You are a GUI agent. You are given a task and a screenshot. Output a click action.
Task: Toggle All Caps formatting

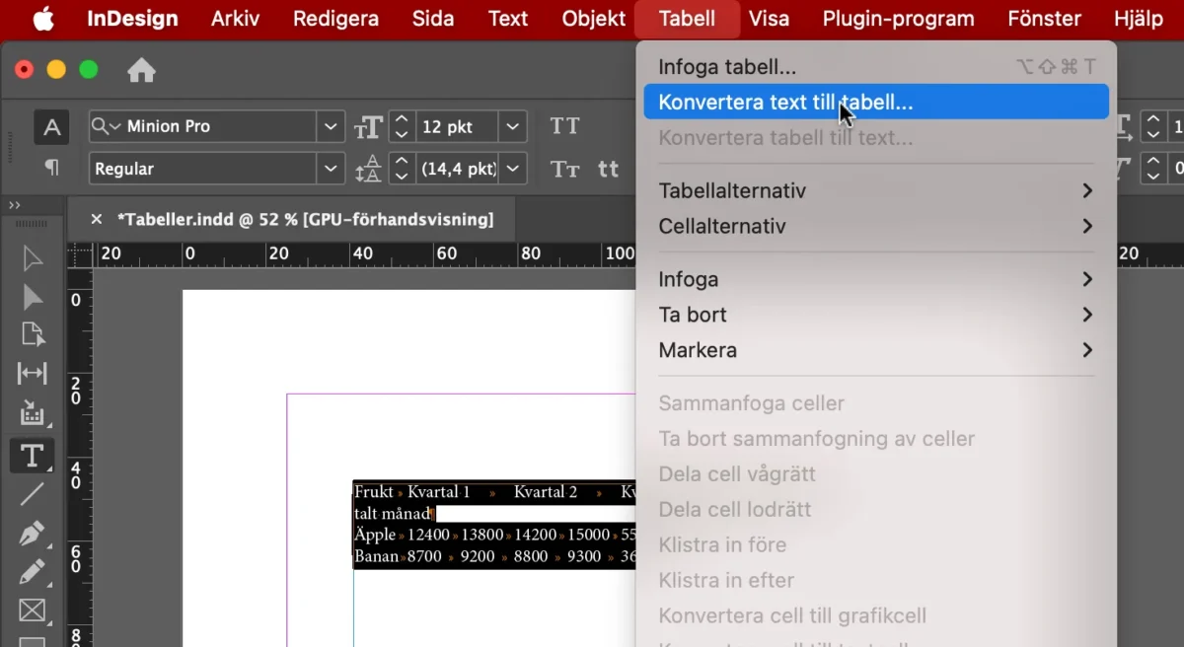(564, 126)
